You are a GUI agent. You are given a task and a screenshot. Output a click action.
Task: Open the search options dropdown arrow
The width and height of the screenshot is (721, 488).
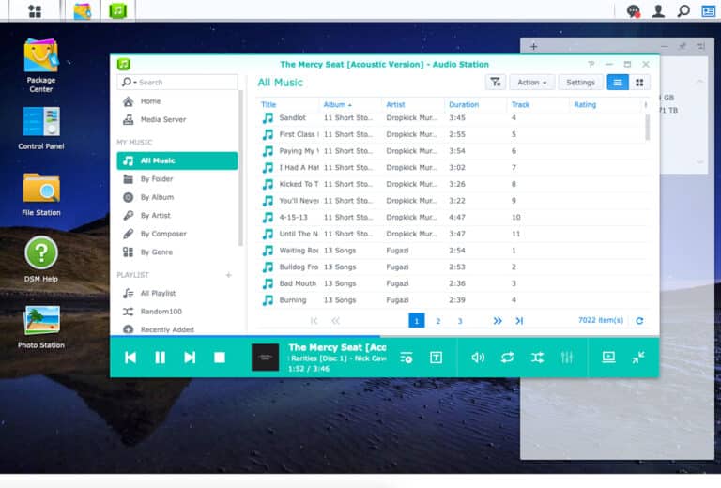point(135,83)
